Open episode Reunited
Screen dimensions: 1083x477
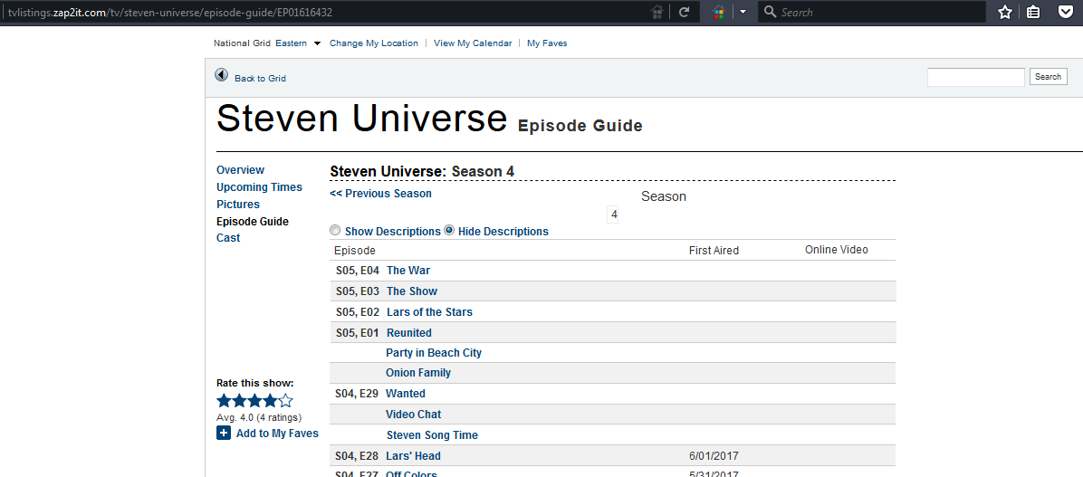click(x=409, y=333)
